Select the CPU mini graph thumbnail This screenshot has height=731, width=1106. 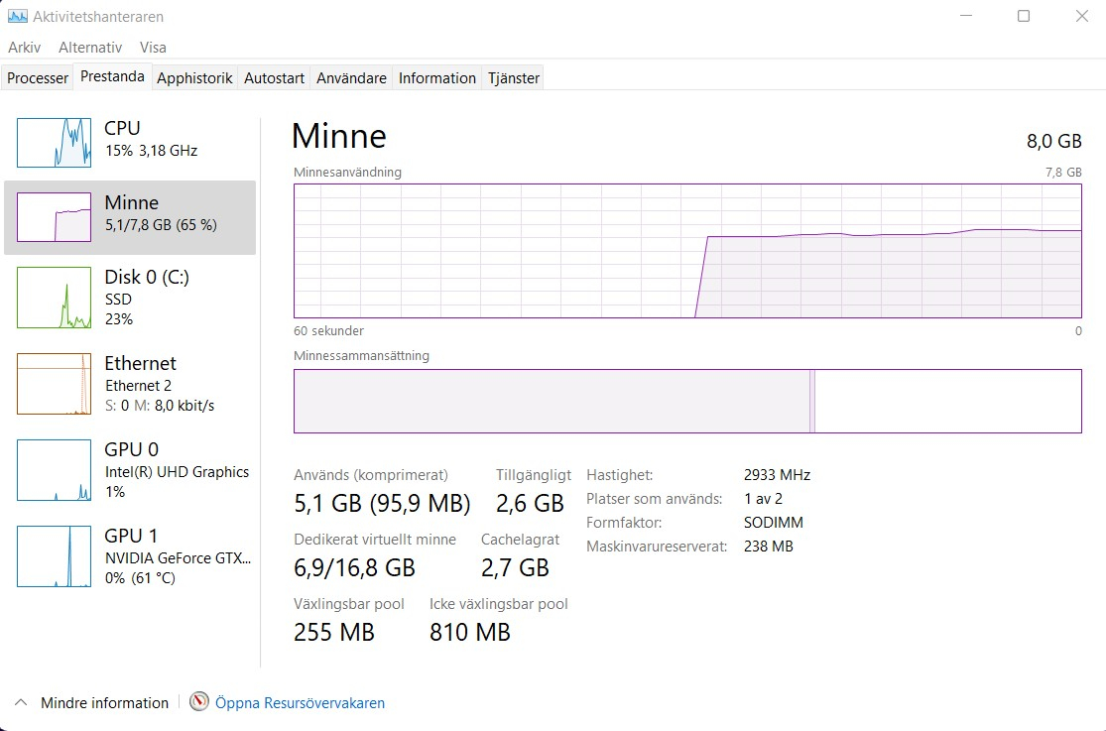tap(54, 143)
